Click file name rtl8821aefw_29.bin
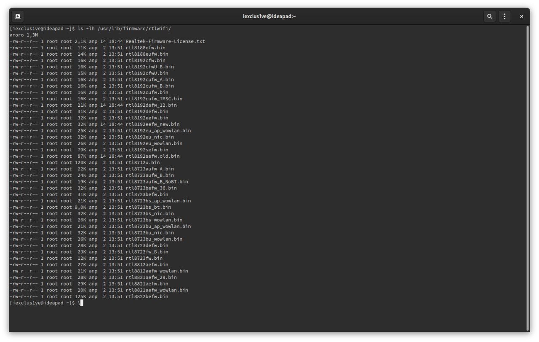This screenshot has height=342, width=539. click(x=151, y=277)
